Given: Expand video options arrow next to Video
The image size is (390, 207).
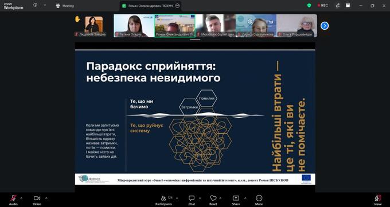Looking at the screenshot, I should pyautogui.click(x=46, y=198).
